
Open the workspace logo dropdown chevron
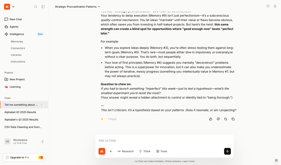(x=13, y=7)
